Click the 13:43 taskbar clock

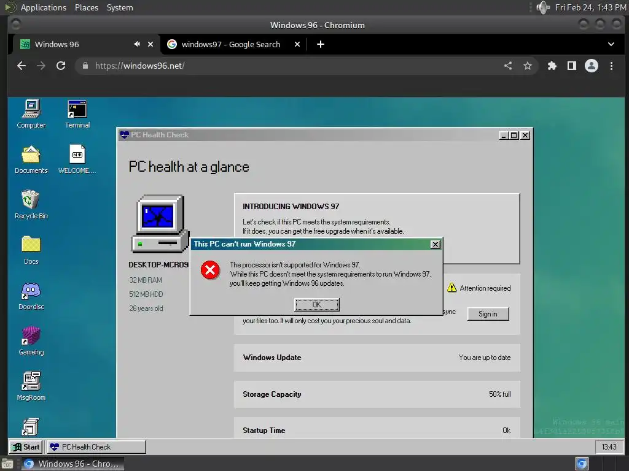[x=609, y=446]
